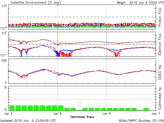Select the 'Estimated Kp' axis label
The image size is (164, 123).
(x=160, y=98)
